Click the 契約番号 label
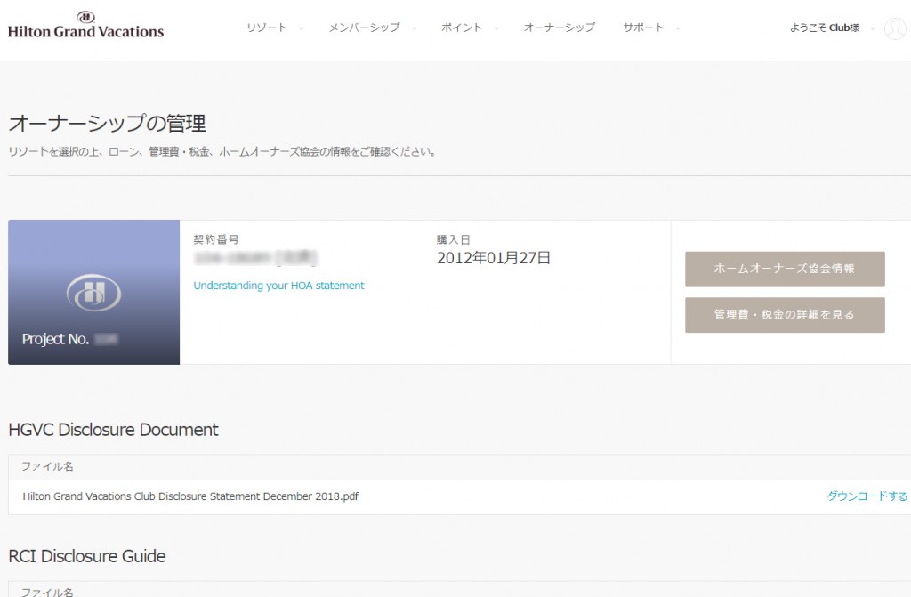The height and width of the screenshot is (597, 911). coord(216,239)
